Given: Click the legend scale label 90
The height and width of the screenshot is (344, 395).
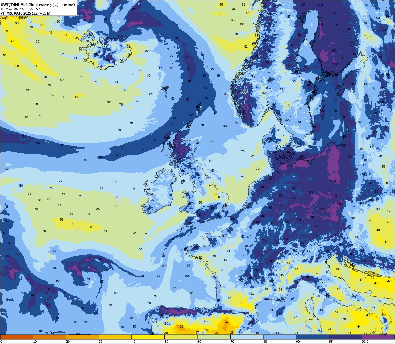Looking at the screenshot, I should [298, 342].
